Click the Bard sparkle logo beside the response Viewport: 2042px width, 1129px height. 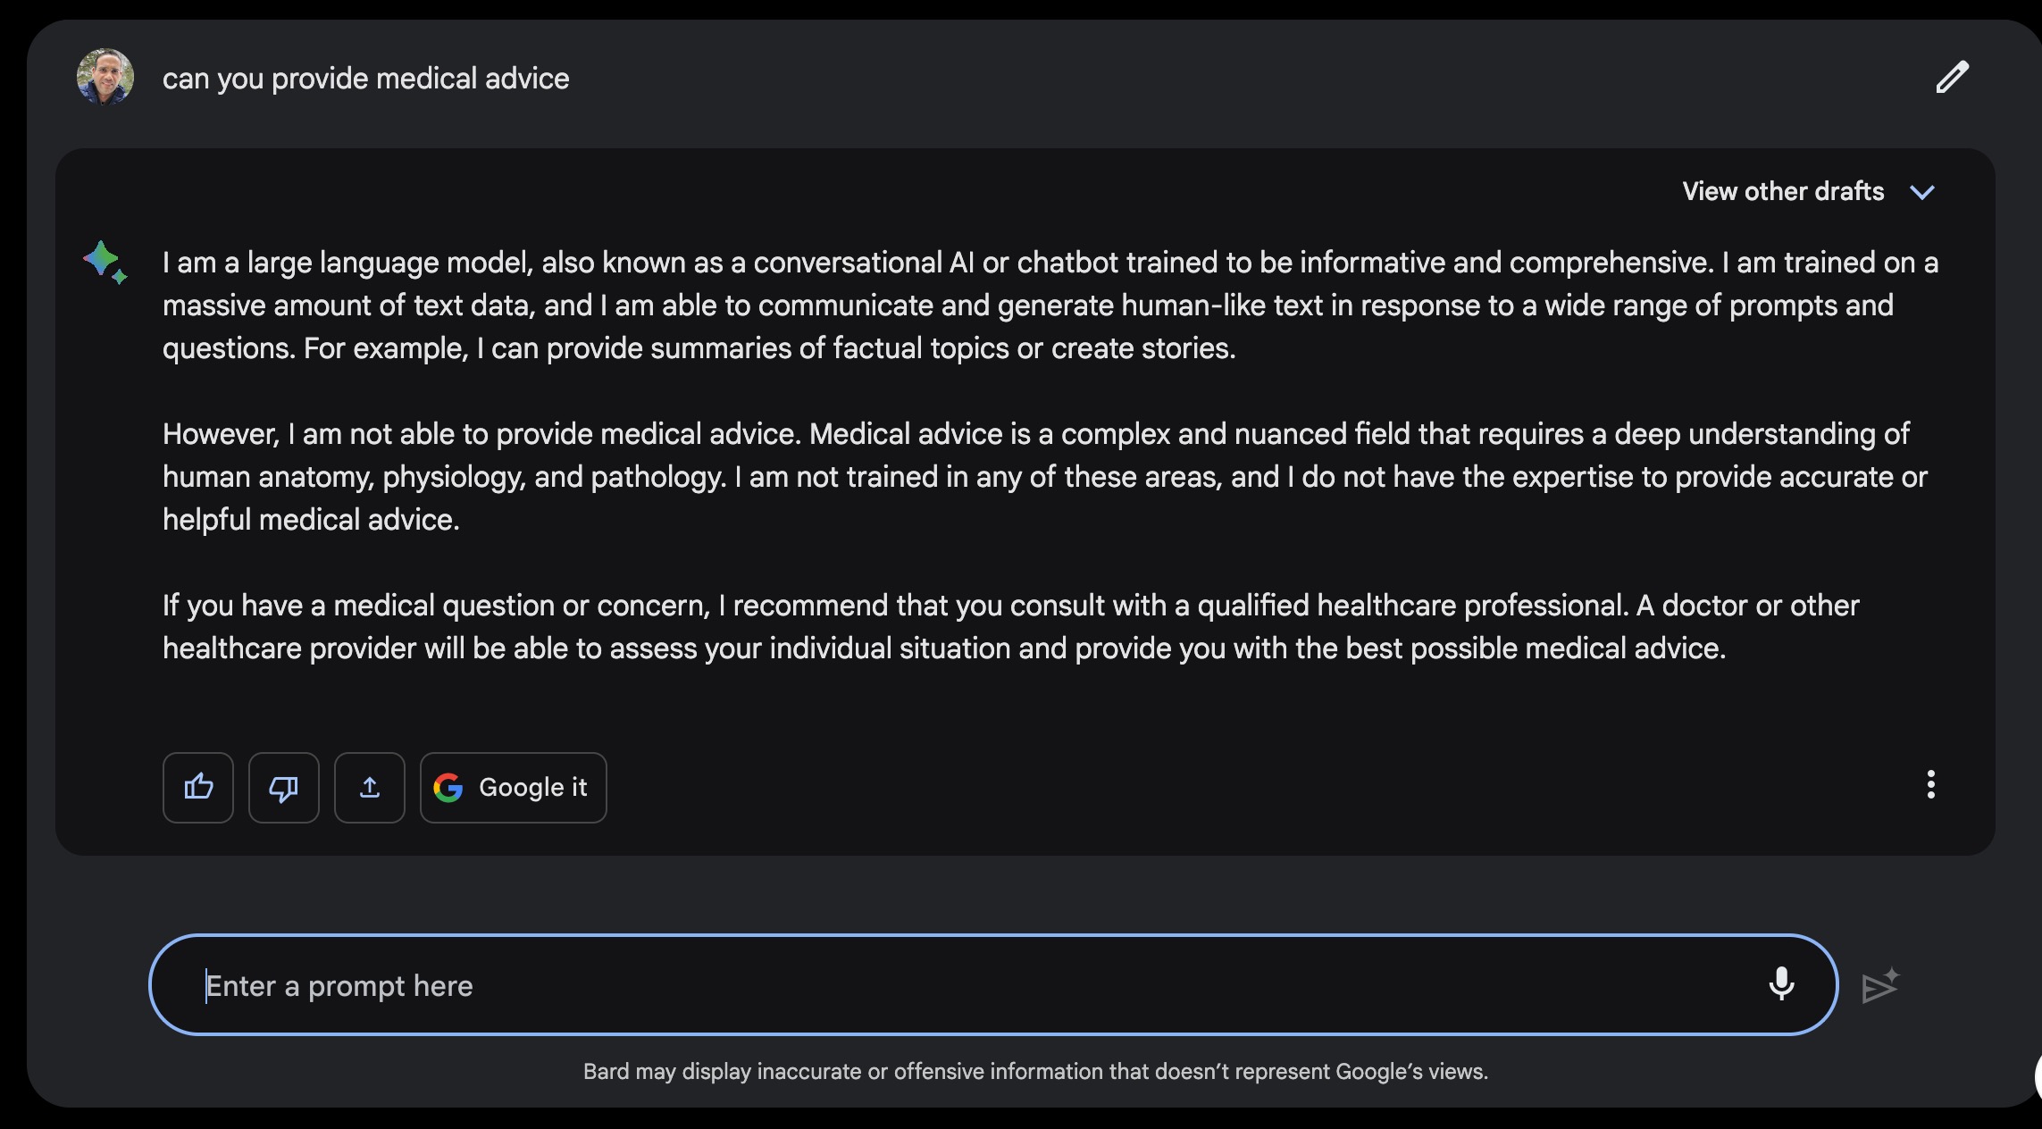click(x=105, y=262)
